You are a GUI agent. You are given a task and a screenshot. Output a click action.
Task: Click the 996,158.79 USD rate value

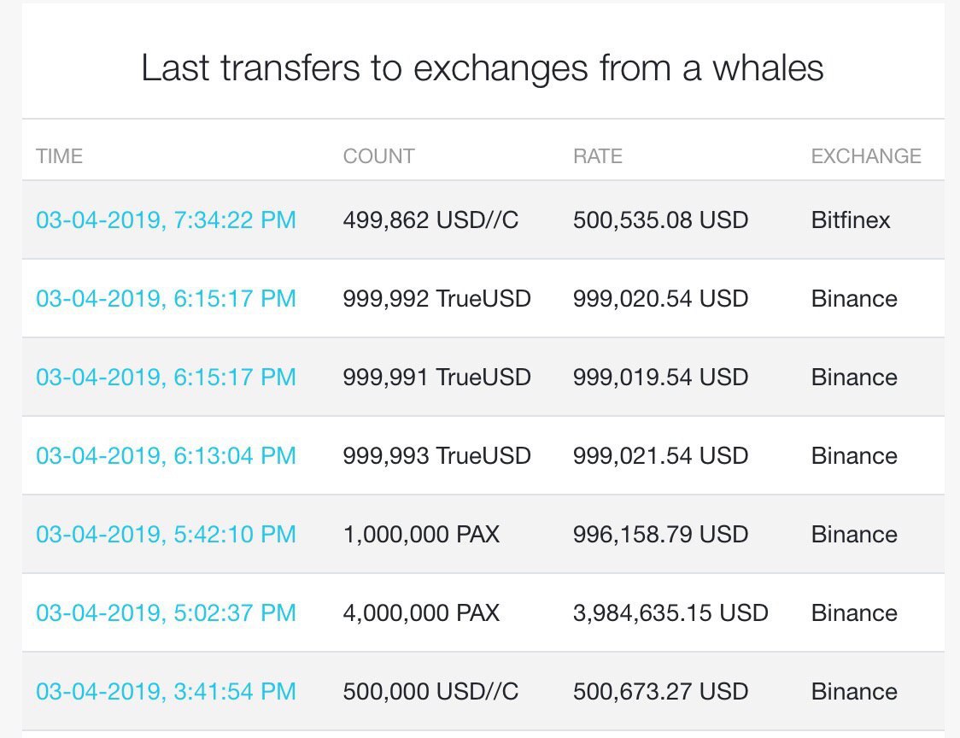point(660,534)
